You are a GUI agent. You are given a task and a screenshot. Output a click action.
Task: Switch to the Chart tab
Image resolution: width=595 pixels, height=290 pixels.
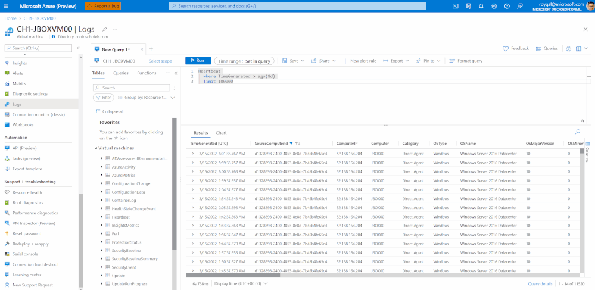(x=221, y=133)
